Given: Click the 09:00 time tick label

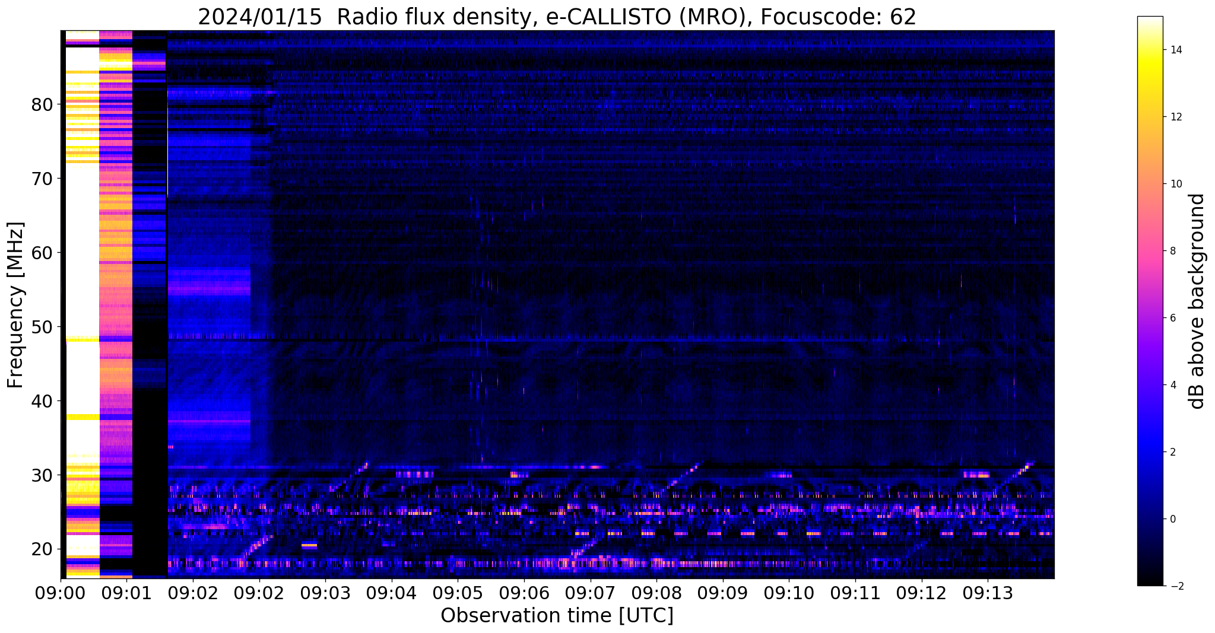Looking at the screenshot, I should tap(61, 593).
